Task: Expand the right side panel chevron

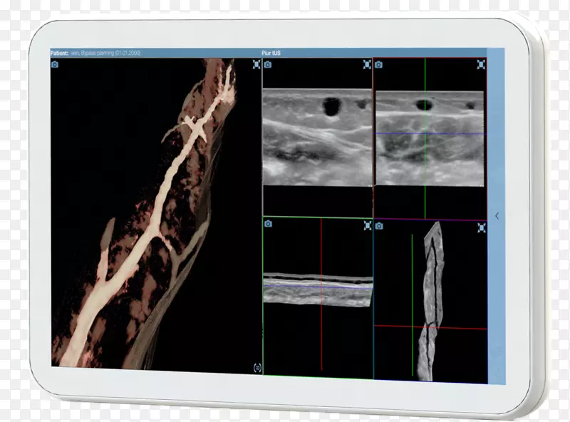Action: tap(497, 216)
